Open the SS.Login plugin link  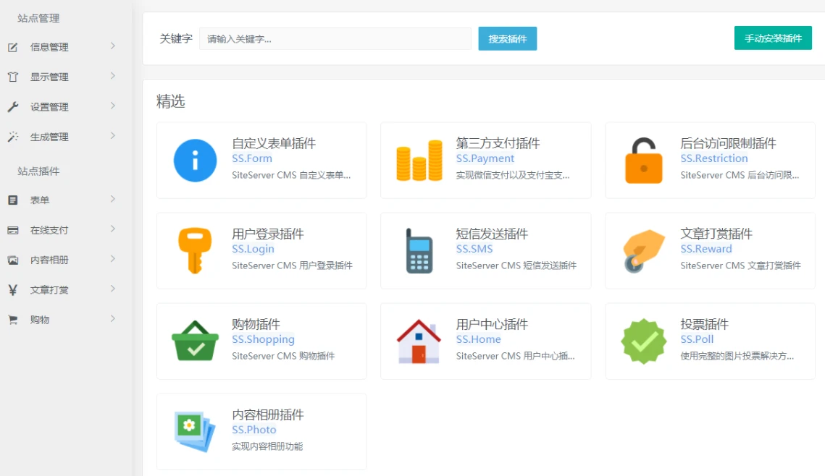[253, 249]
